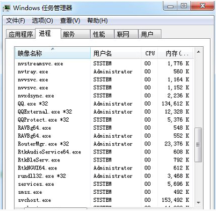Select the services.exe process row

pos(104,184)
